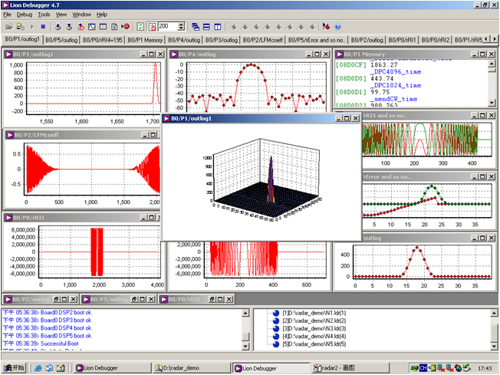This screenshot has height=375, width=500.
Task: Select tree item [3]D:\radar_demo\N3.ldr(3)
Action: click(314, 328)
